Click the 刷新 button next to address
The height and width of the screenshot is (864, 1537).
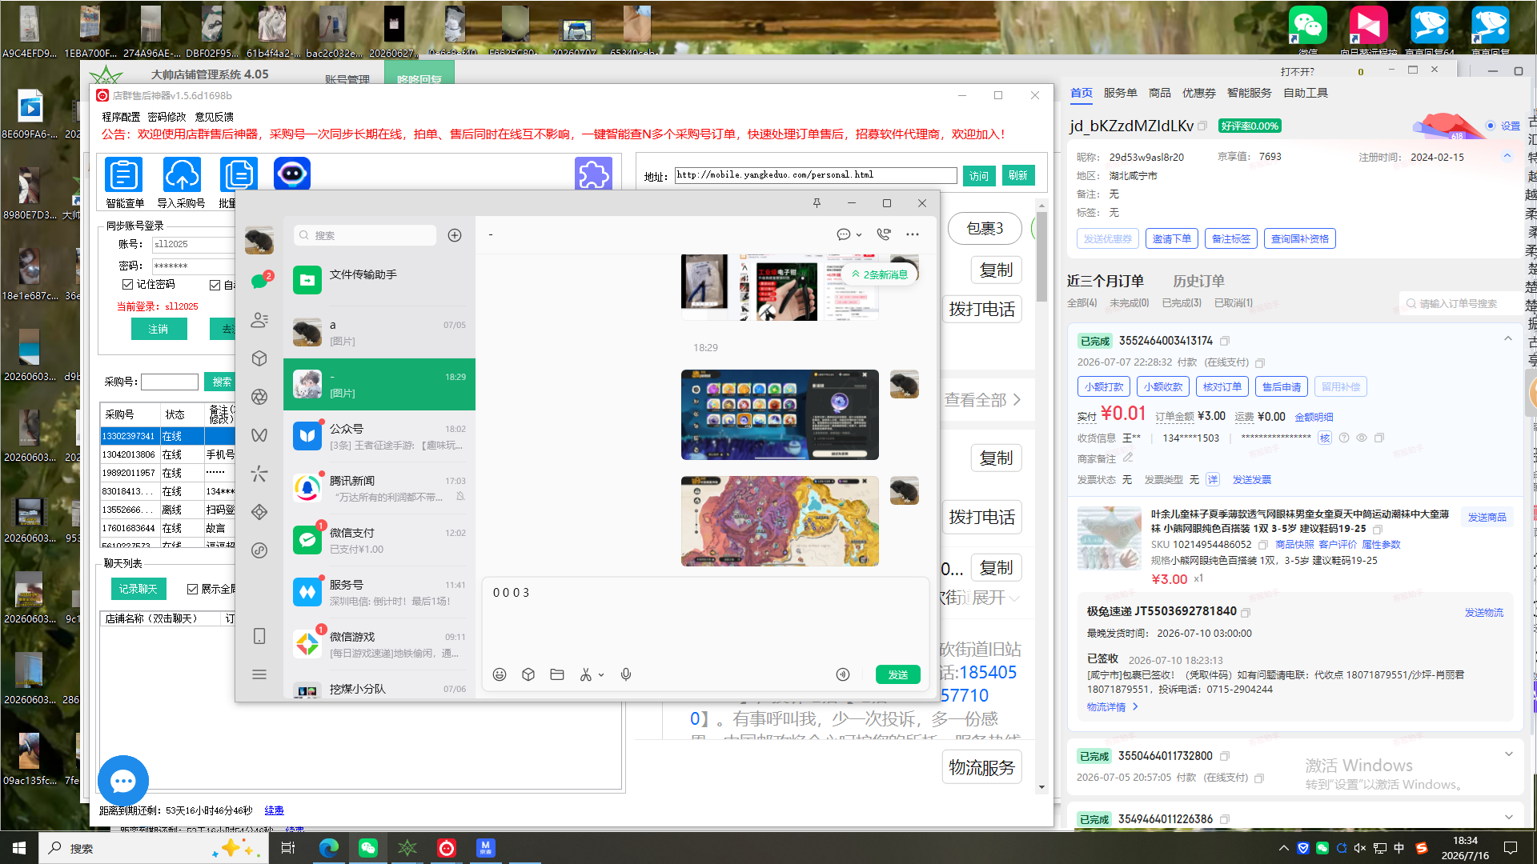[x=1018, y=175]
